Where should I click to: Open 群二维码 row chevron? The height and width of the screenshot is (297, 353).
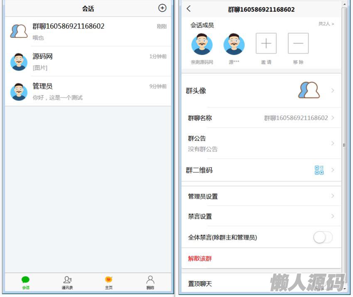(333, 170)
